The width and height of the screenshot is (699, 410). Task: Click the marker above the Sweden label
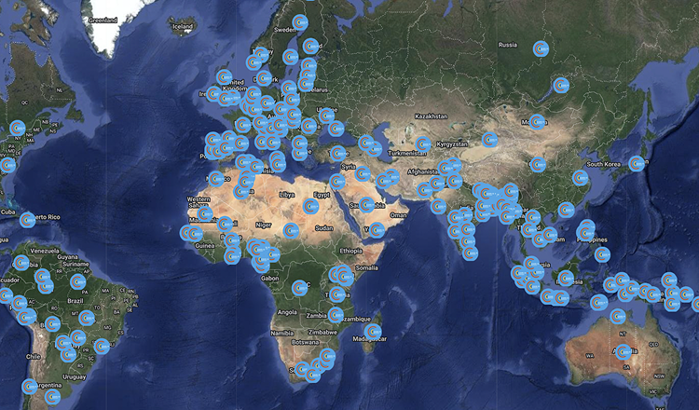pyautogui.click(x=300, y=22)
